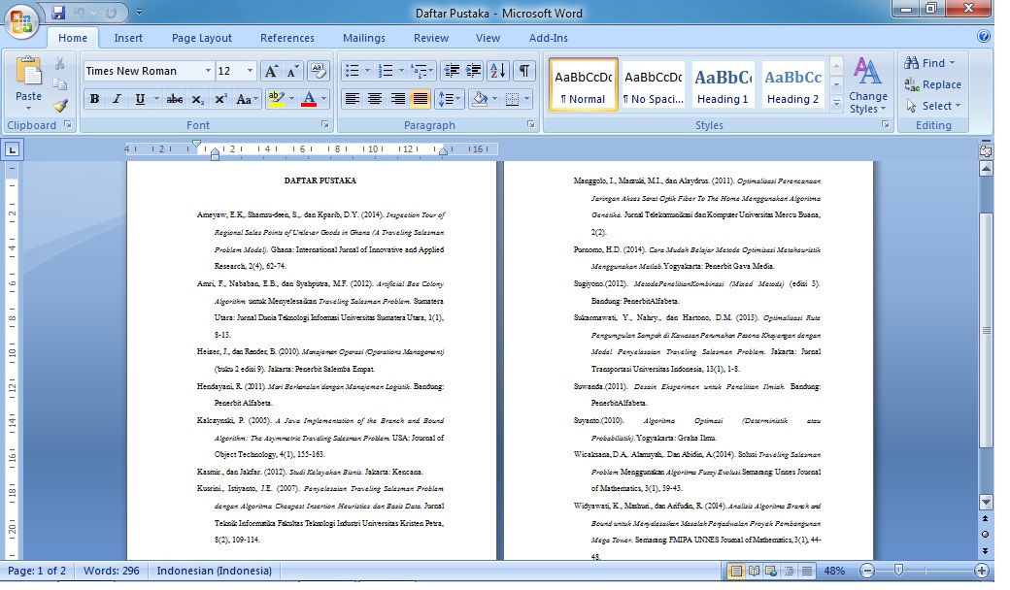Open the line spacing options
Screen dimensions: 1010x590
coord(450,99)
